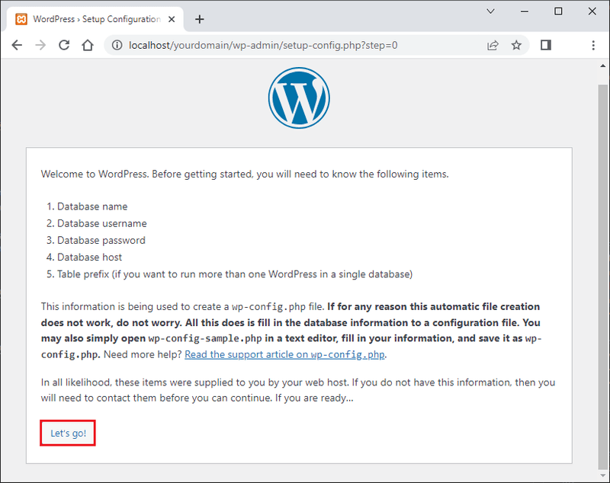Click the scrollbar down arrow
Screen dimensions: 610x483
604,477
